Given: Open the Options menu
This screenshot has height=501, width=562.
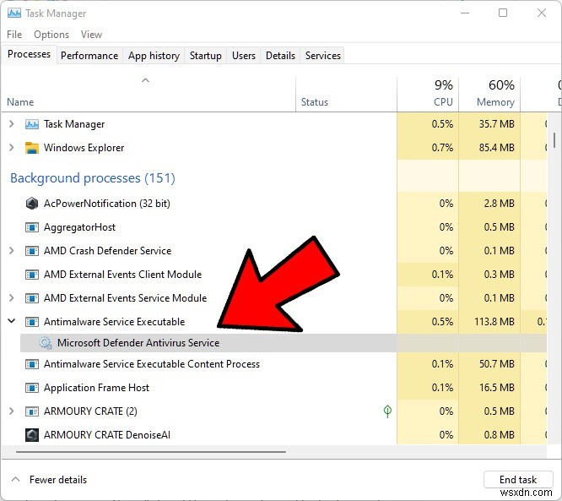Looking at the screenshot, I should click(x=51, y=35).
